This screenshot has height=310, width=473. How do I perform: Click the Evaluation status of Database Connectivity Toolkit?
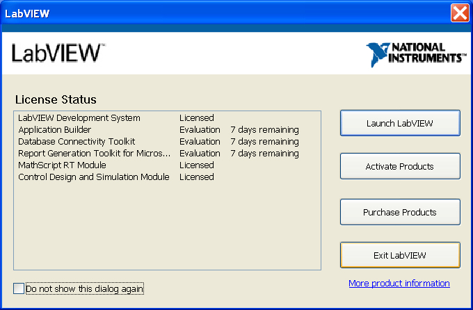tap(200, 142)
